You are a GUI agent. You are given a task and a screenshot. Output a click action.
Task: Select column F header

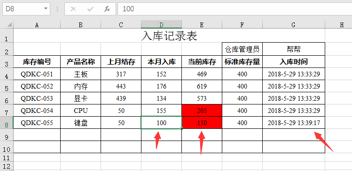click(x=242, y=25)
